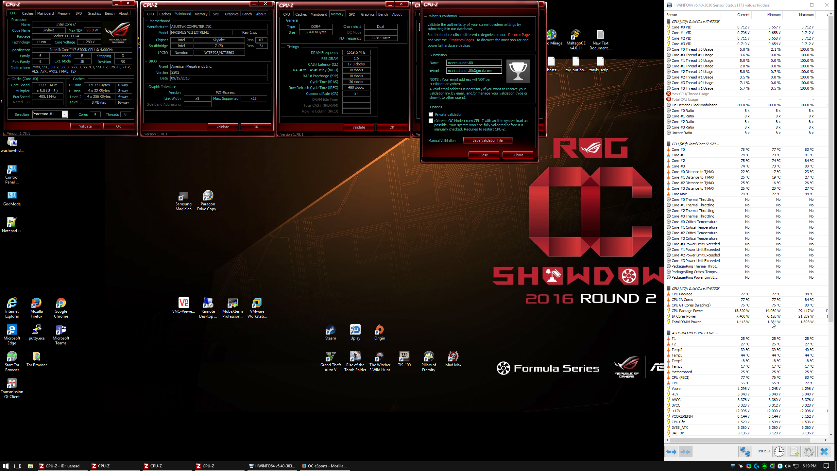This screenshot has width=837, height=471.
Task: Open the Task View taskbar button
Action: click(x=18, y=466)
